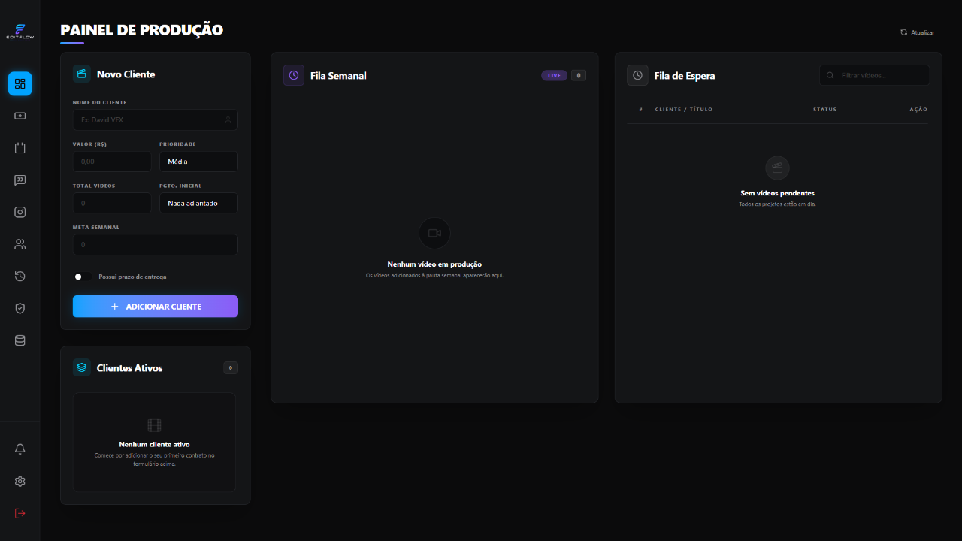Click the Atualizar refresh button
Viewport: 962px width, 541px height.
click(918, 32)
